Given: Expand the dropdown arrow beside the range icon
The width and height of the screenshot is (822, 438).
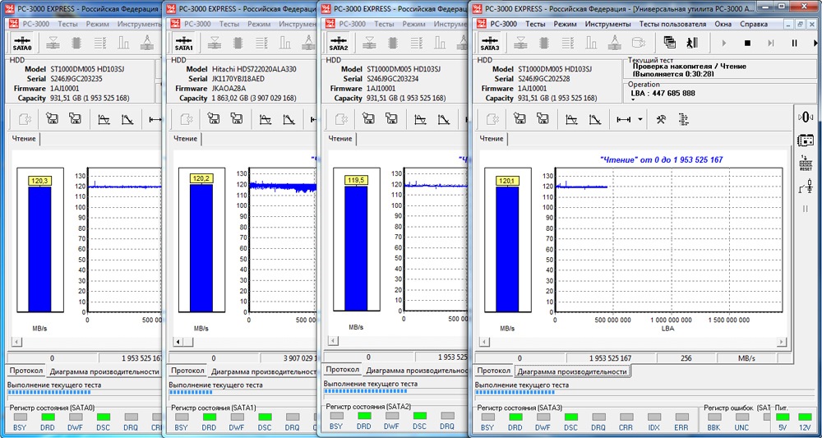Looking at the screenshot, I should tap(640, 119).
